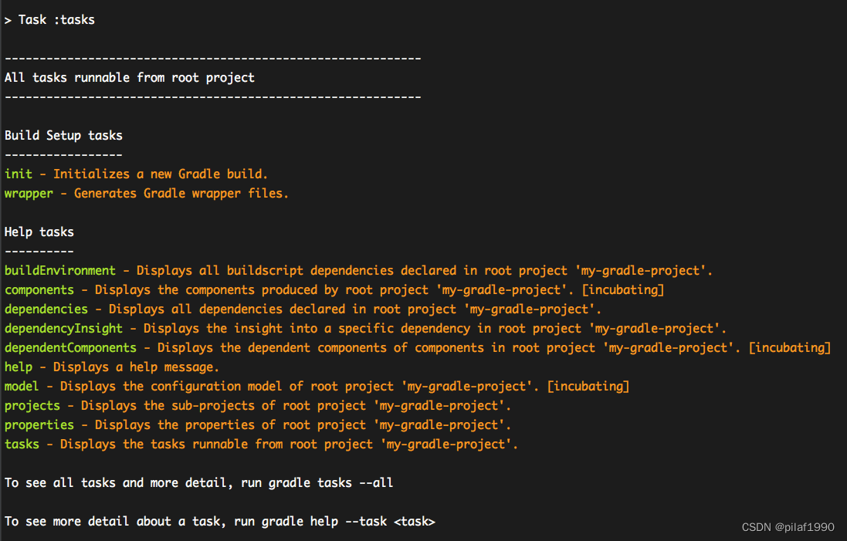Viewport: 847px width, 541px height.
Task: Click the 'wrapper' task name
Action: (29, 193)
